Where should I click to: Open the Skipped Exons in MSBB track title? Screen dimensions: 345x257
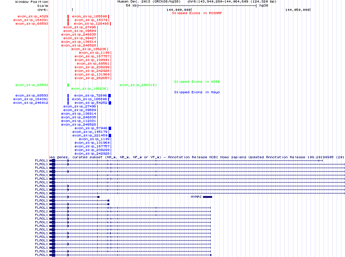click(197, 82)
